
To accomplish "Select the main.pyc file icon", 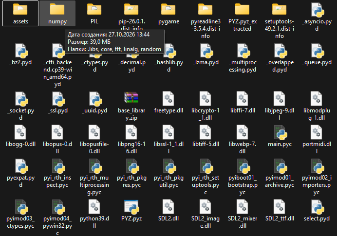I will [281, 132].
